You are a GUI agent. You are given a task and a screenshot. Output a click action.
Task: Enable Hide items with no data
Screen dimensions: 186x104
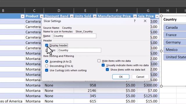pos(99,61)
